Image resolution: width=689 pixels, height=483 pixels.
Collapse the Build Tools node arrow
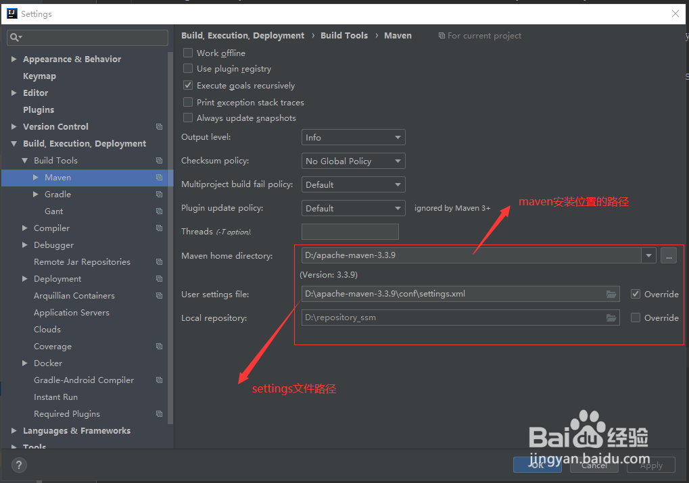click(24, 161)
